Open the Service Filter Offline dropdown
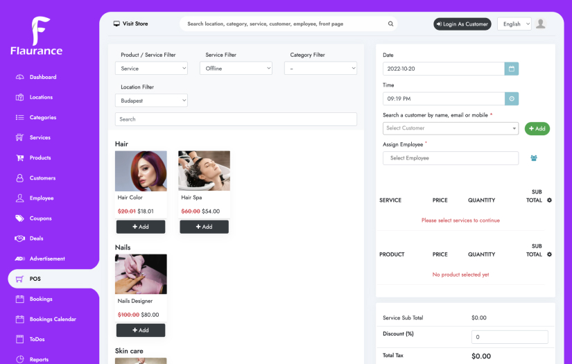Screen dimensions: 572x364 click(236, 68)
